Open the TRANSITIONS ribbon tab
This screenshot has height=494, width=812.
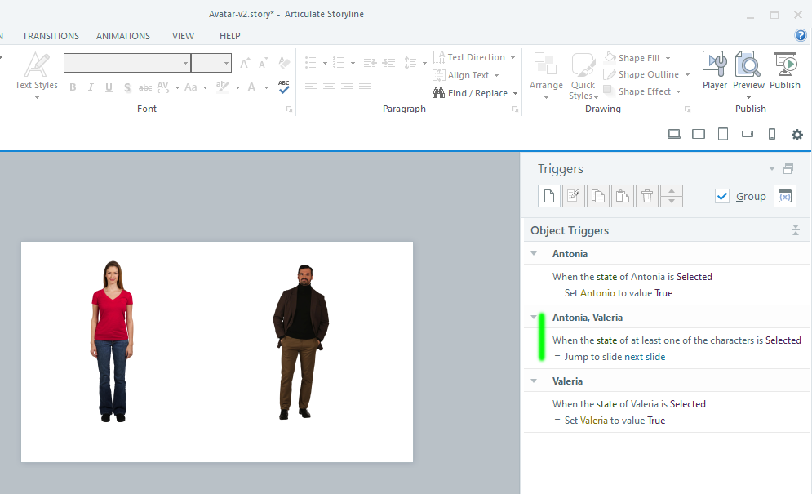pos(51,36)
